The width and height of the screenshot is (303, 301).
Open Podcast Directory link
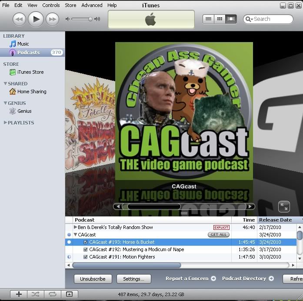coord(248,278)
